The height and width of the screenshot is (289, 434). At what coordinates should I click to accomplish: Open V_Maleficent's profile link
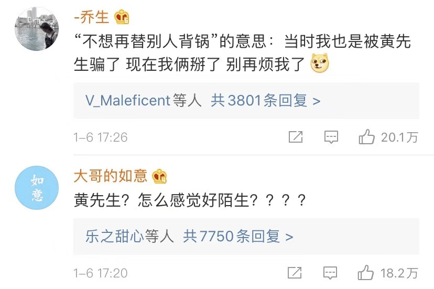pos(127,101)
